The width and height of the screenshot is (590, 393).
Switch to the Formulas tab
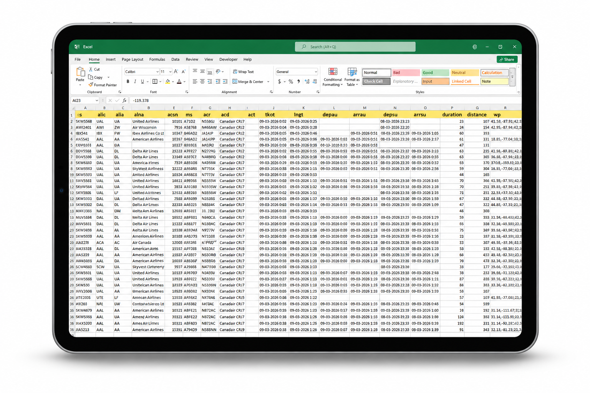click(x=157, y=59)
